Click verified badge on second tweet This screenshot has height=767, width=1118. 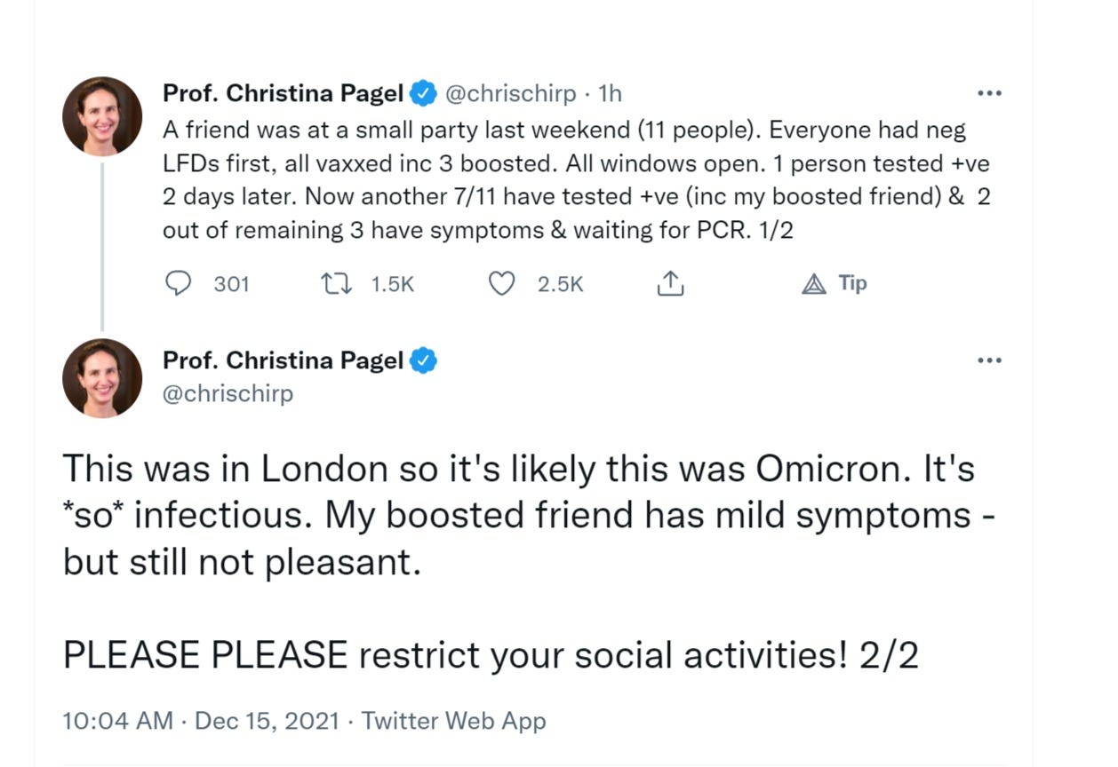pos(422,360)
